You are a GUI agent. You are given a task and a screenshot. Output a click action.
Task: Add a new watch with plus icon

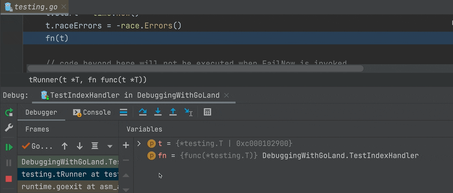tap(126, 145)
